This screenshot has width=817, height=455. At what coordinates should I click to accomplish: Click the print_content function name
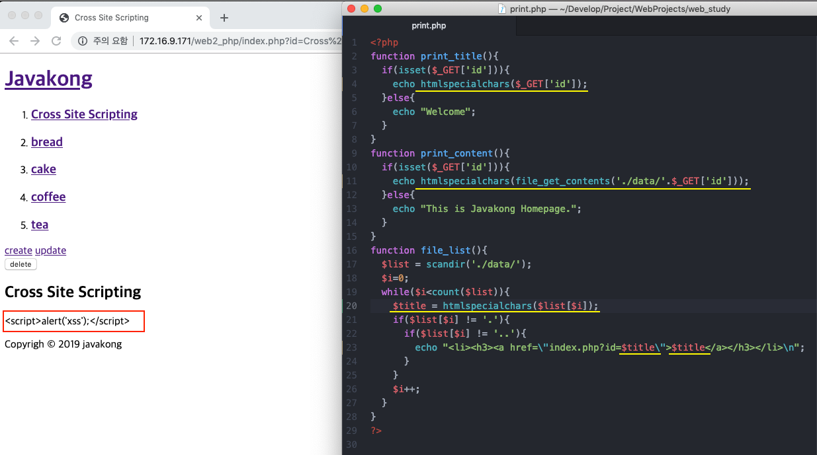[x=456, y=153]
